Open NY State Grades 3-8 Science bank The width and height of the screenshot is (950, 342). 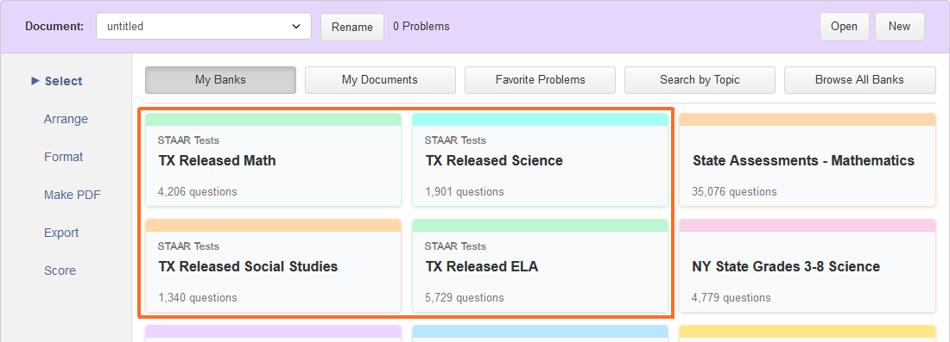tap(807, 266)
